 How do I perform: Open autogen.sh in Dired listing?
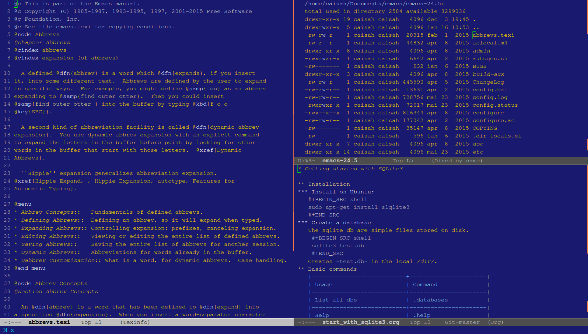[x=490, y=58]
